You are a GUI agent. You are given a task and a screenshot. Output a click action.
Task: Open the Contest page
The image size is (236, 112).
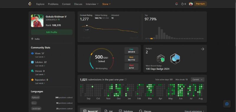coord(66,4)
